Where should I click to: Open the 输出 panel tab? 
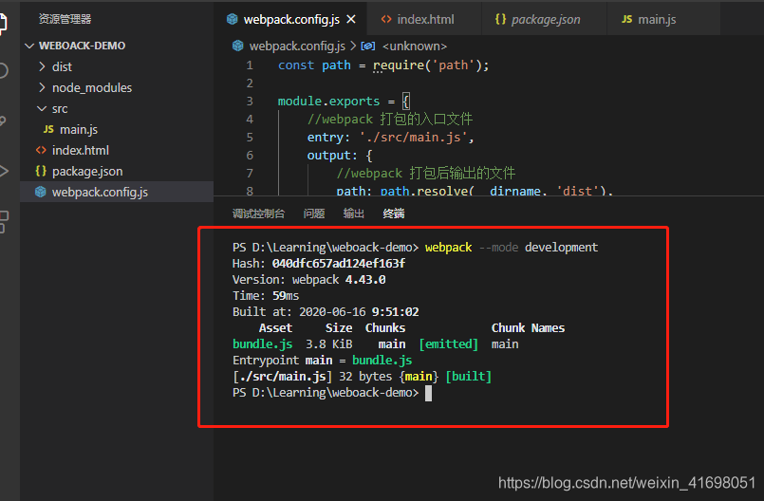(353, 213)
